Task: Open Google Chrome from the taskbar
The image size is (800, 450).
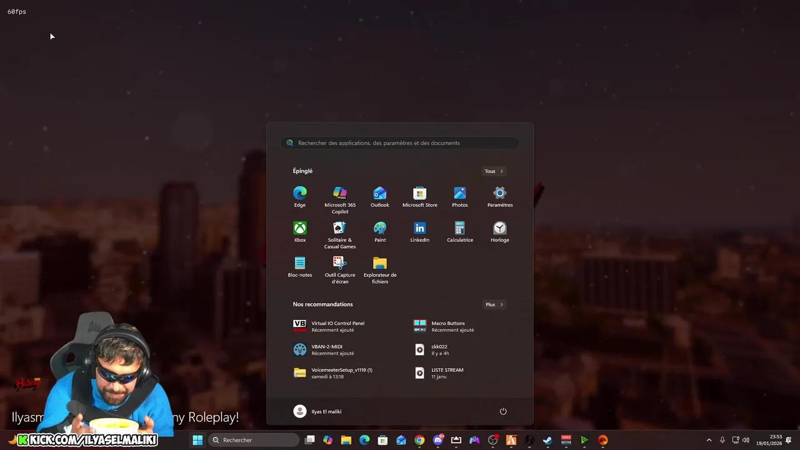Action: pyautogui.click(x=419, y=440)
